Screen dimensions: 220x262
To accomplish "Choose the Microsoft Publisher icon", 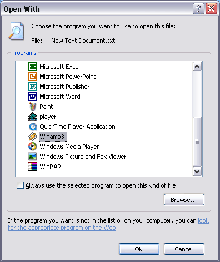I will point(33,87).
